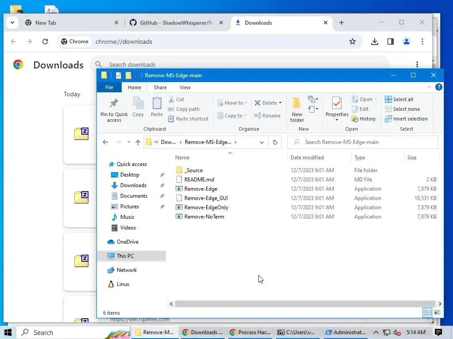
Task: Bookmark page with Chrome star icon
Action: [x=353, y=41]
